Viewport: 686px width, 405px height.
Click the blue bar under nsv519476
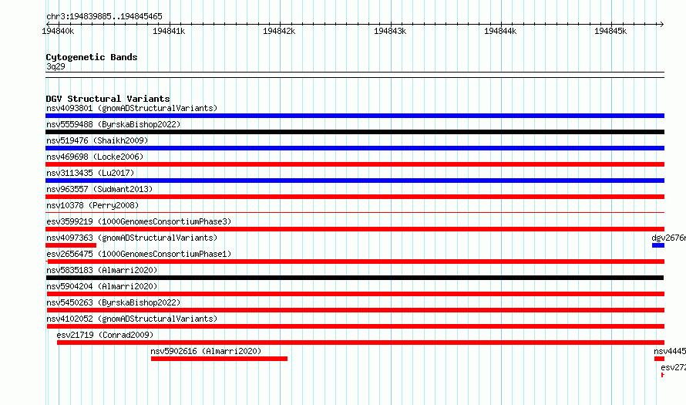point(355,148)
